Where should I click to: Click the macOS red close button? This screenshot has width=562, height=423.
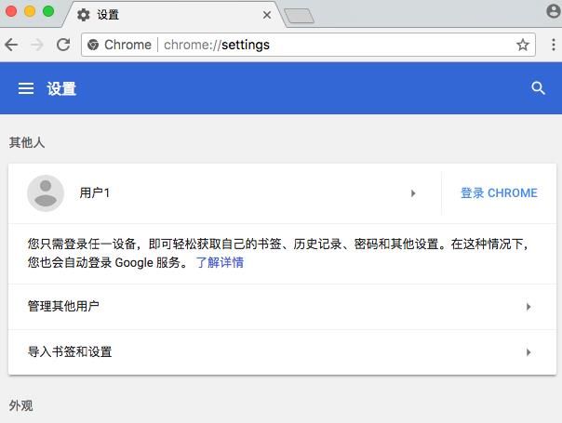tap(11, 11)
